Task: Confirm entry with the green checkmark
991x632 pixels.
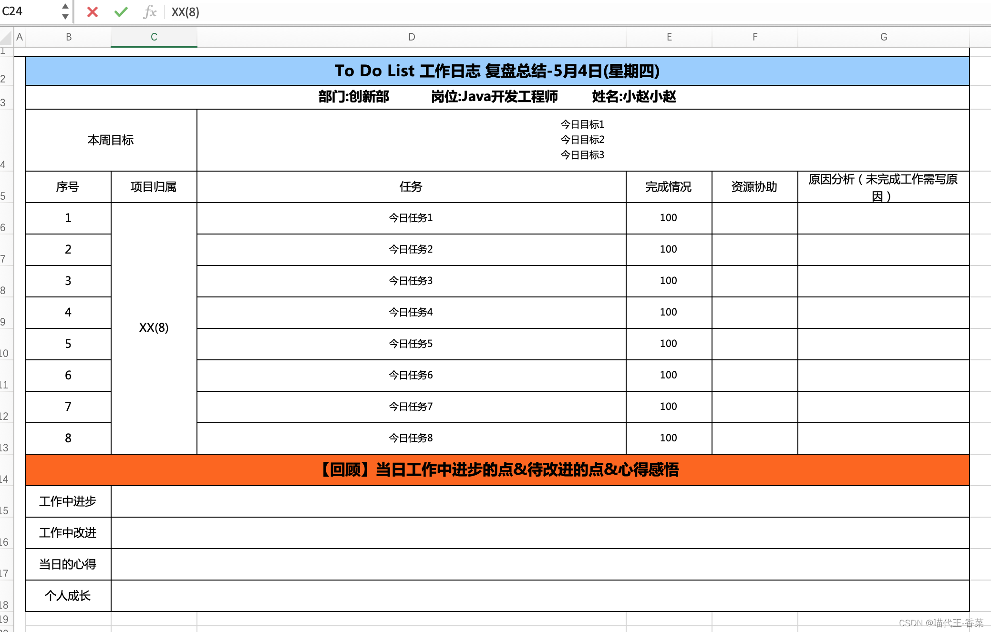Action: [121, 12]
